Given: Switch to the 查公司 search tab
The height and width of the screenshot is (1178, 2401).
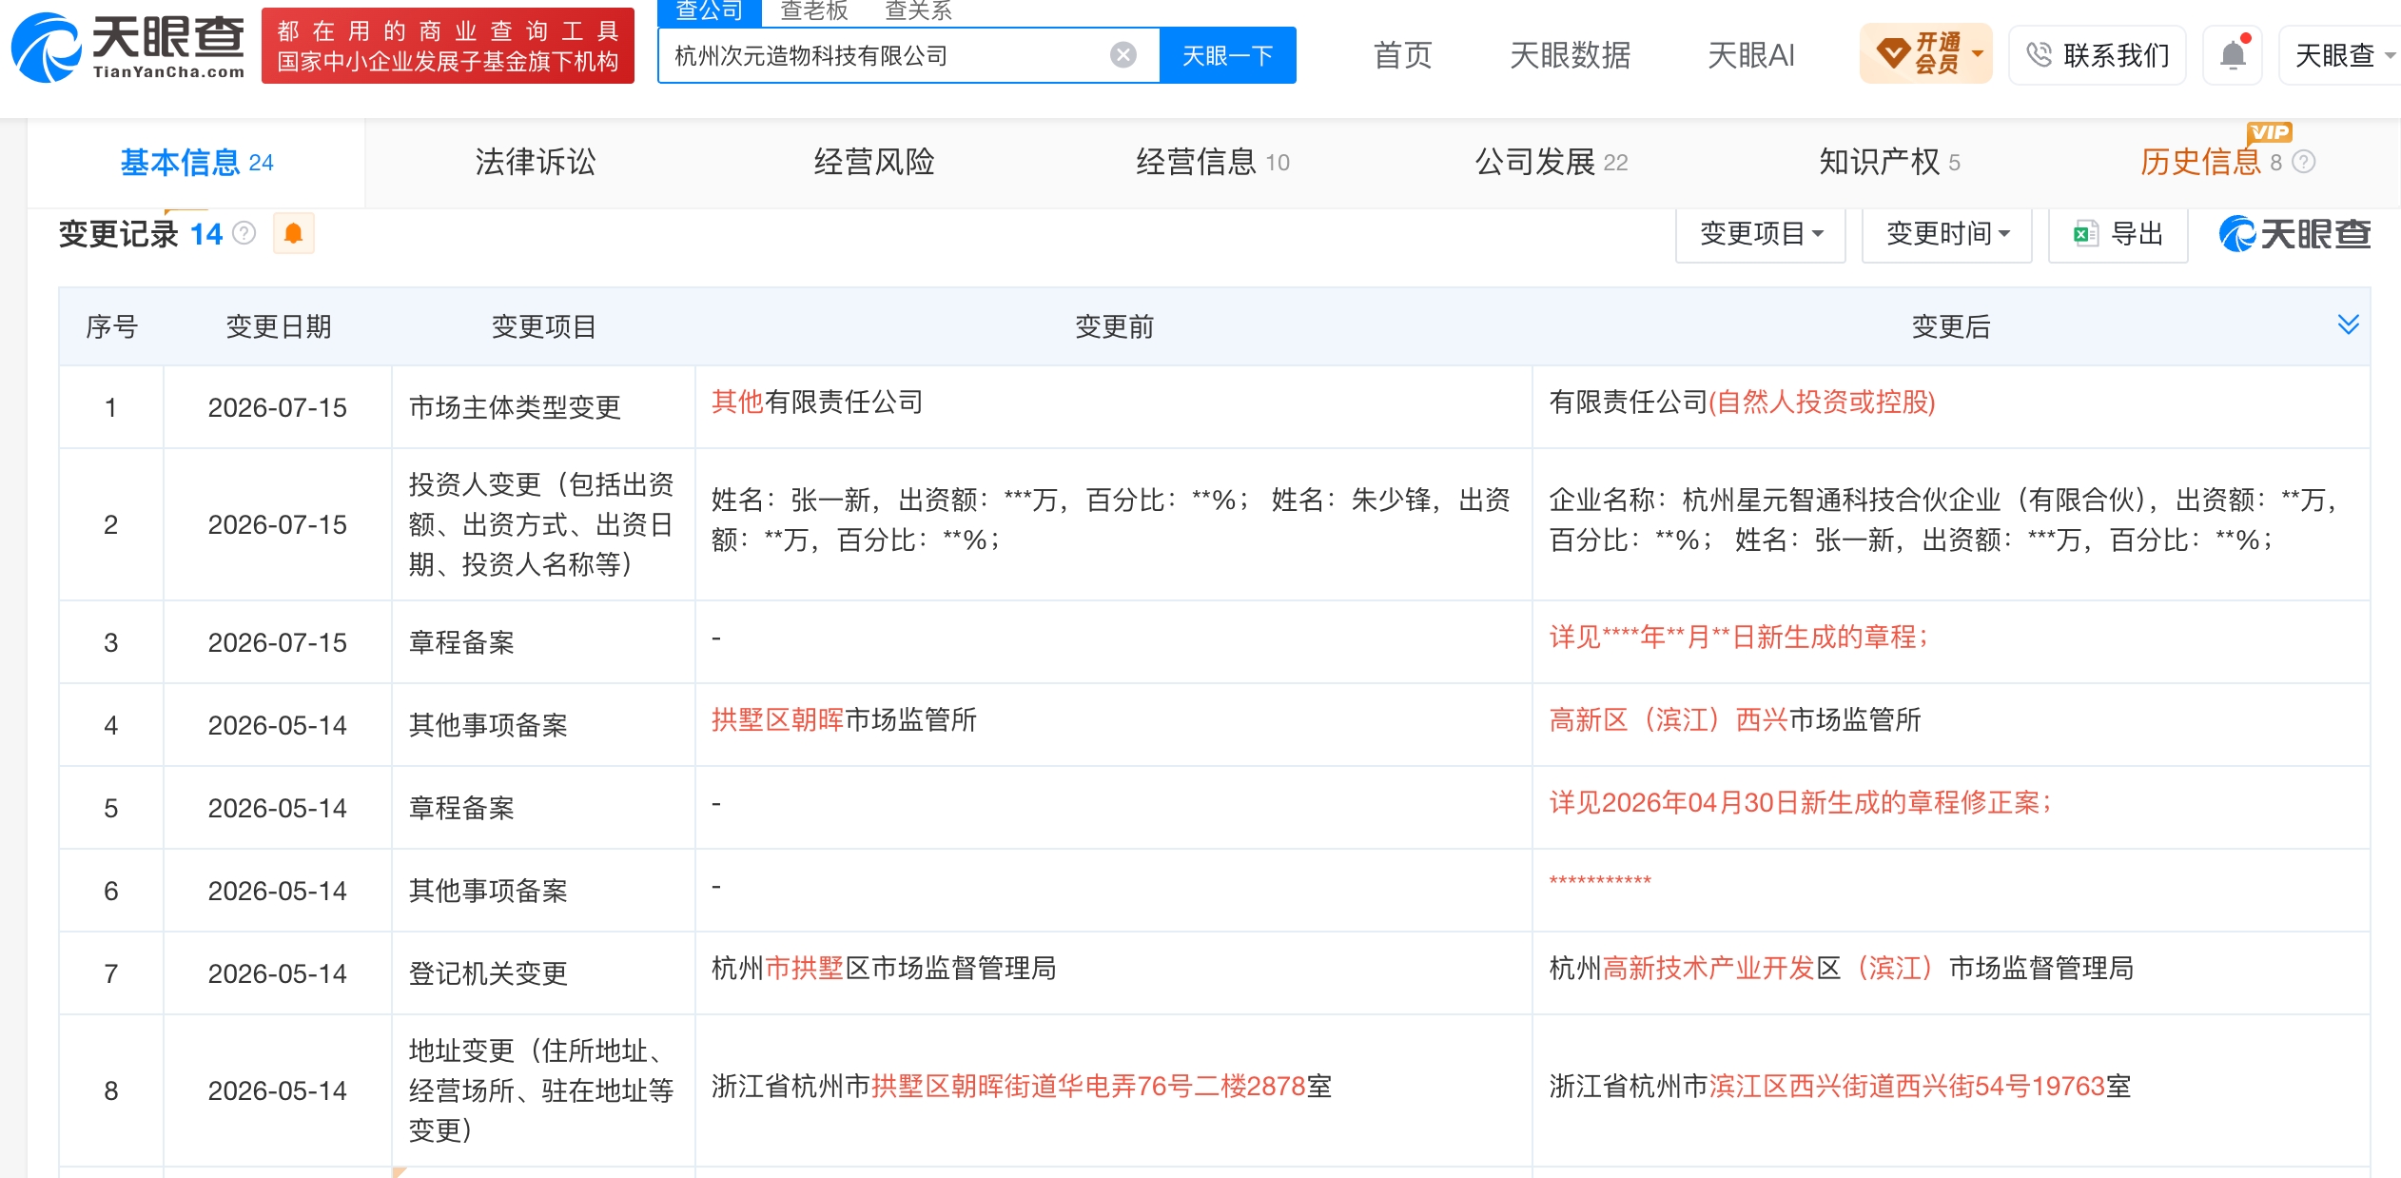Looking at the screenshot, I should tap(710, 11).
